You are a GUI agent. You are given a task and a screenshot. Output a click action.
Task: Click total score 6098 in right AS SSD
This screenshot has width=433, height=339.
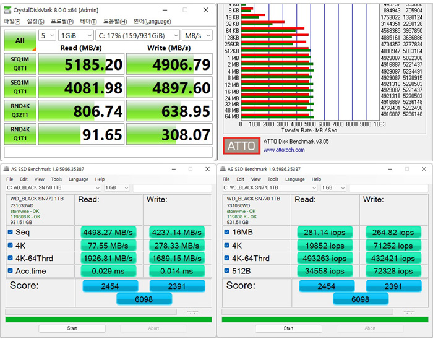(x=361, y=299)
